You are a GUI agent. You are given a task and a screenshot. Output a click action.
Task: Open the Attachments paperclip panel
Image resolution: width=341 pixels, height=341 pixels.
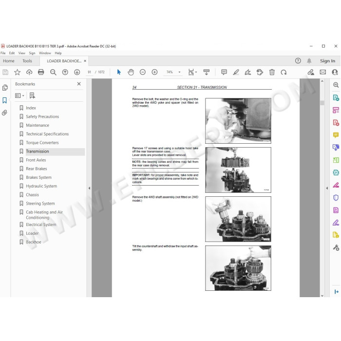[x=4, y=113]
